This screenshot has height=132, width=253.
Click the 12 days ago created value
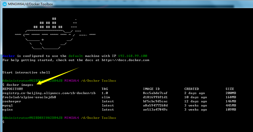(x=196, y=101)
